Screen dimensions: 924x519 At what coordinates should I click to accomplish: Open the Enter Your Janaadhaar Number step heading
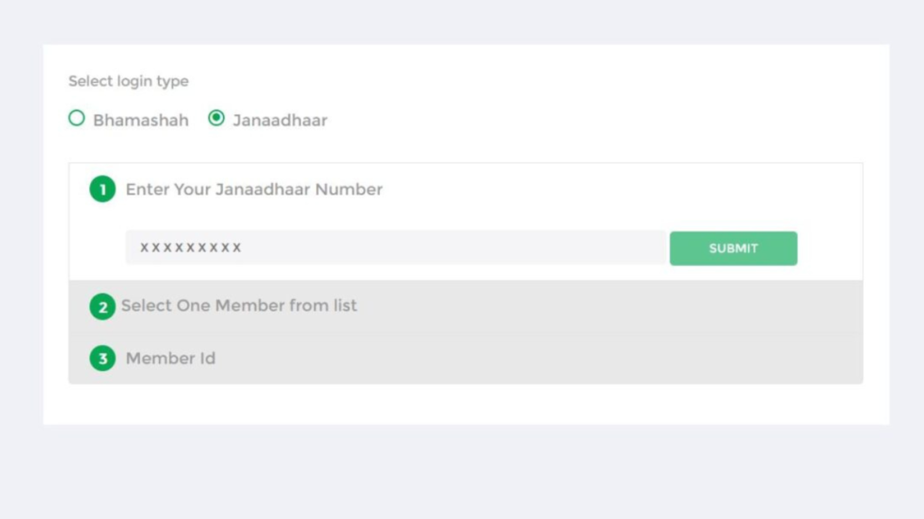(x=254, y=189)
